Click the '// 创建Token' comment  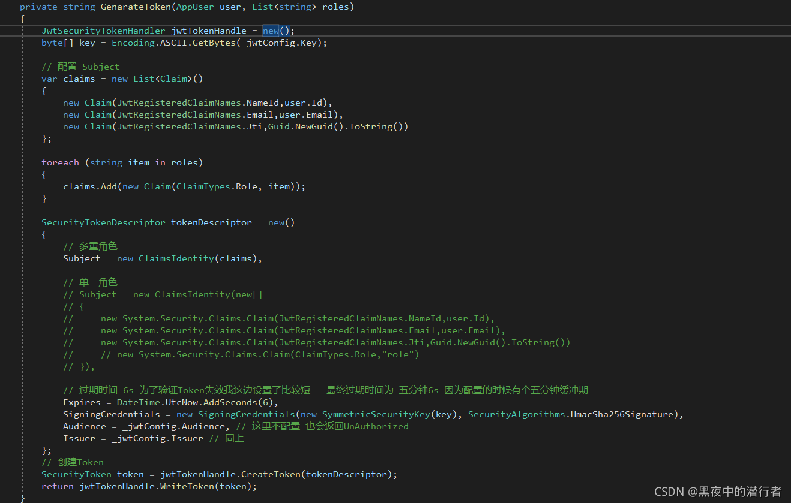click(x=73, y=462)
